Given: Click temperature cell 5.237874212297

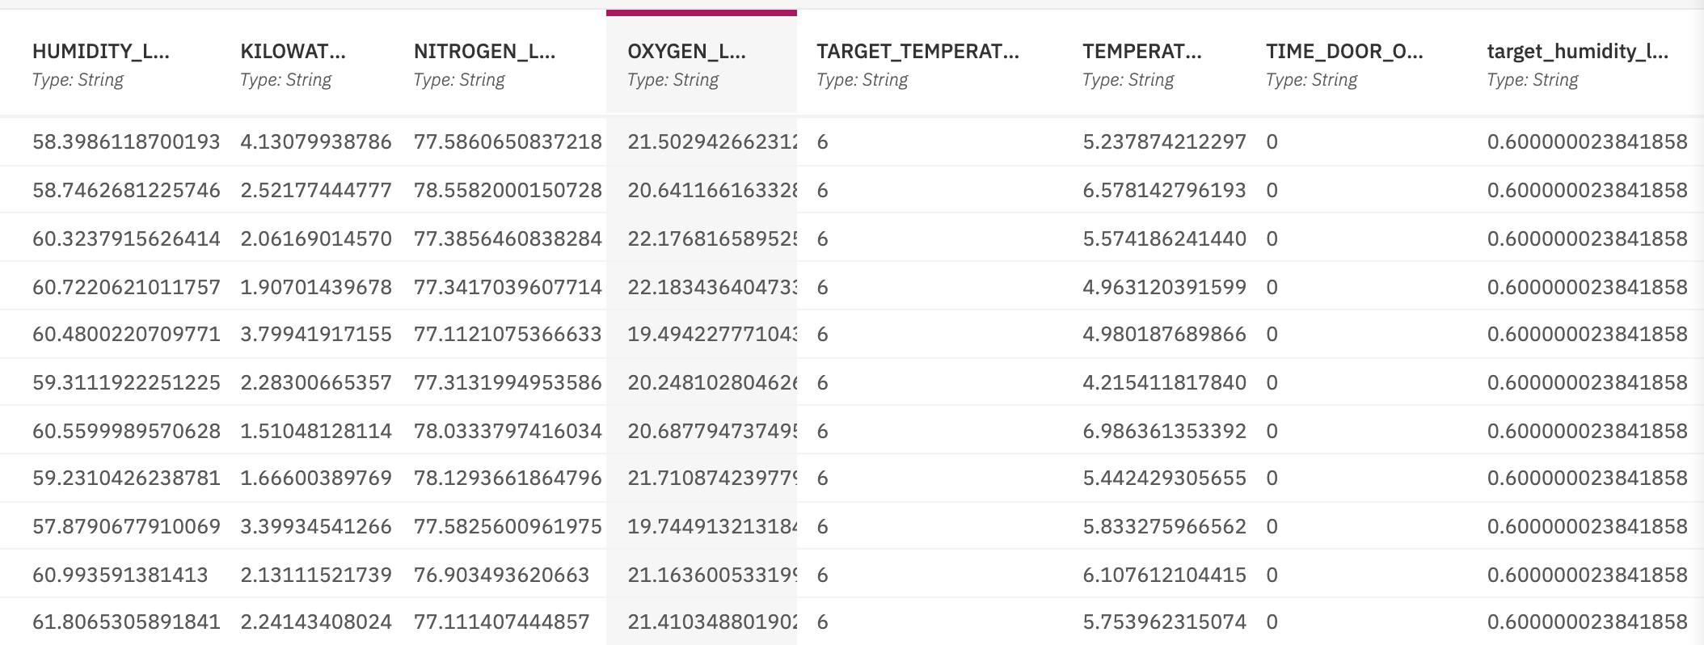Looking at the screenshot, I should [1164, 142].
